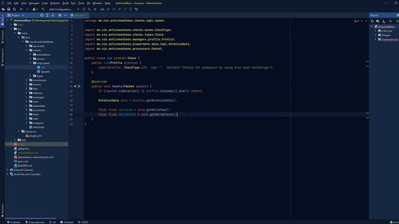Click Expand All icon in Project panel

click(x=47, y=15)
